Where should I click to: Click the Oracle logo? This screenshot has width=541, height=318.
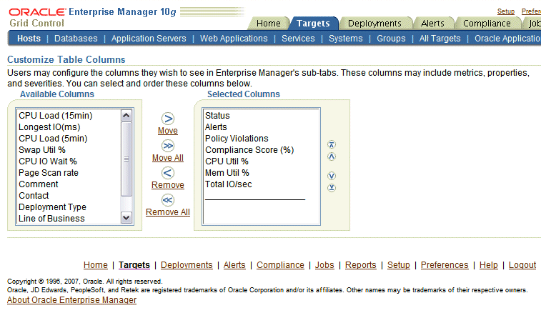[37, 12]
